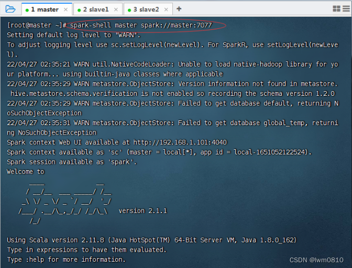Screen dimensions: 352x268
Task: Click the [root@master ~]# prompt
Action: [37, 25]
